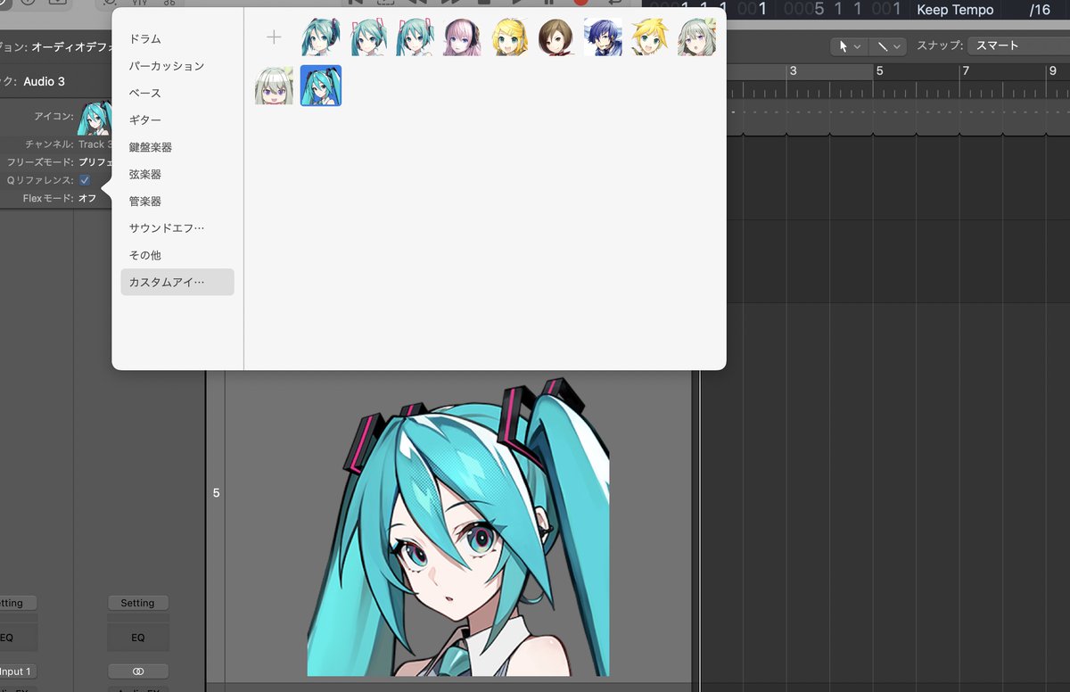Screen dimensions: 1070x692
Task: Select the カスタムアイ… category
Action: click(x=177, y=283)
